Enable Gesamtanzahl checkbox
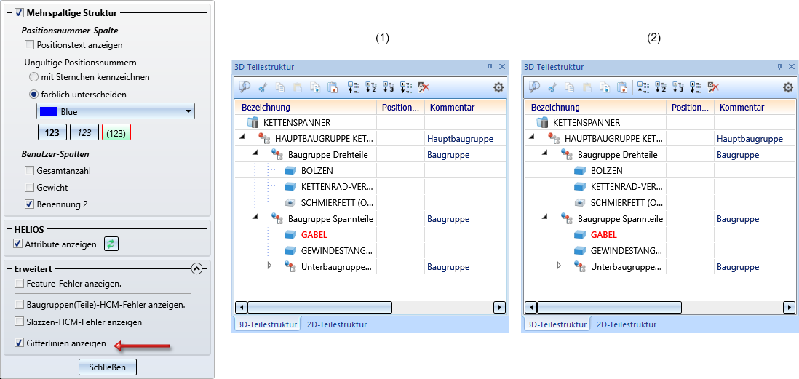This screenshot has width=799, height=379. (30, 171)
